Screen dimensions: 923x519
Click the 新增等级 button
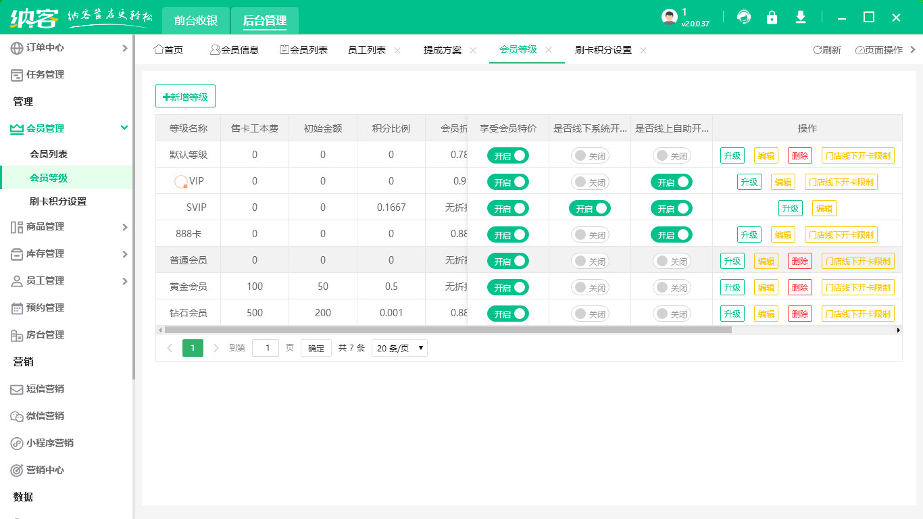185,97
